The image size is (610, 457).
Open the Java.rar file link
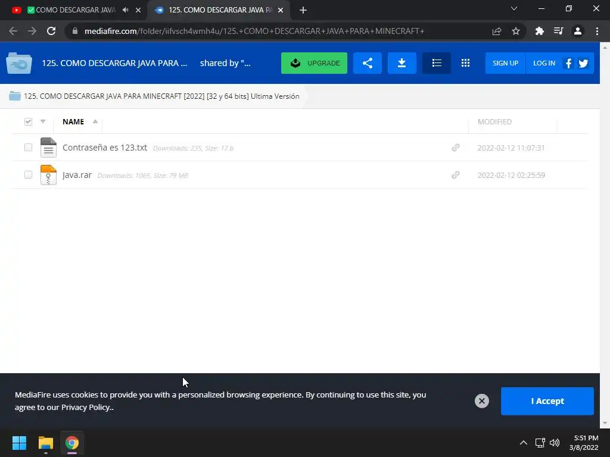click(77, 175)
